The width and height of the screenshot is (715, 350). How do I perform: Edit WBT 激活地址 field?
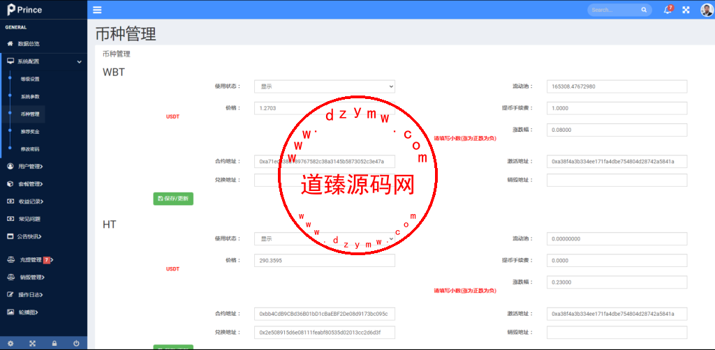[617, 161]
